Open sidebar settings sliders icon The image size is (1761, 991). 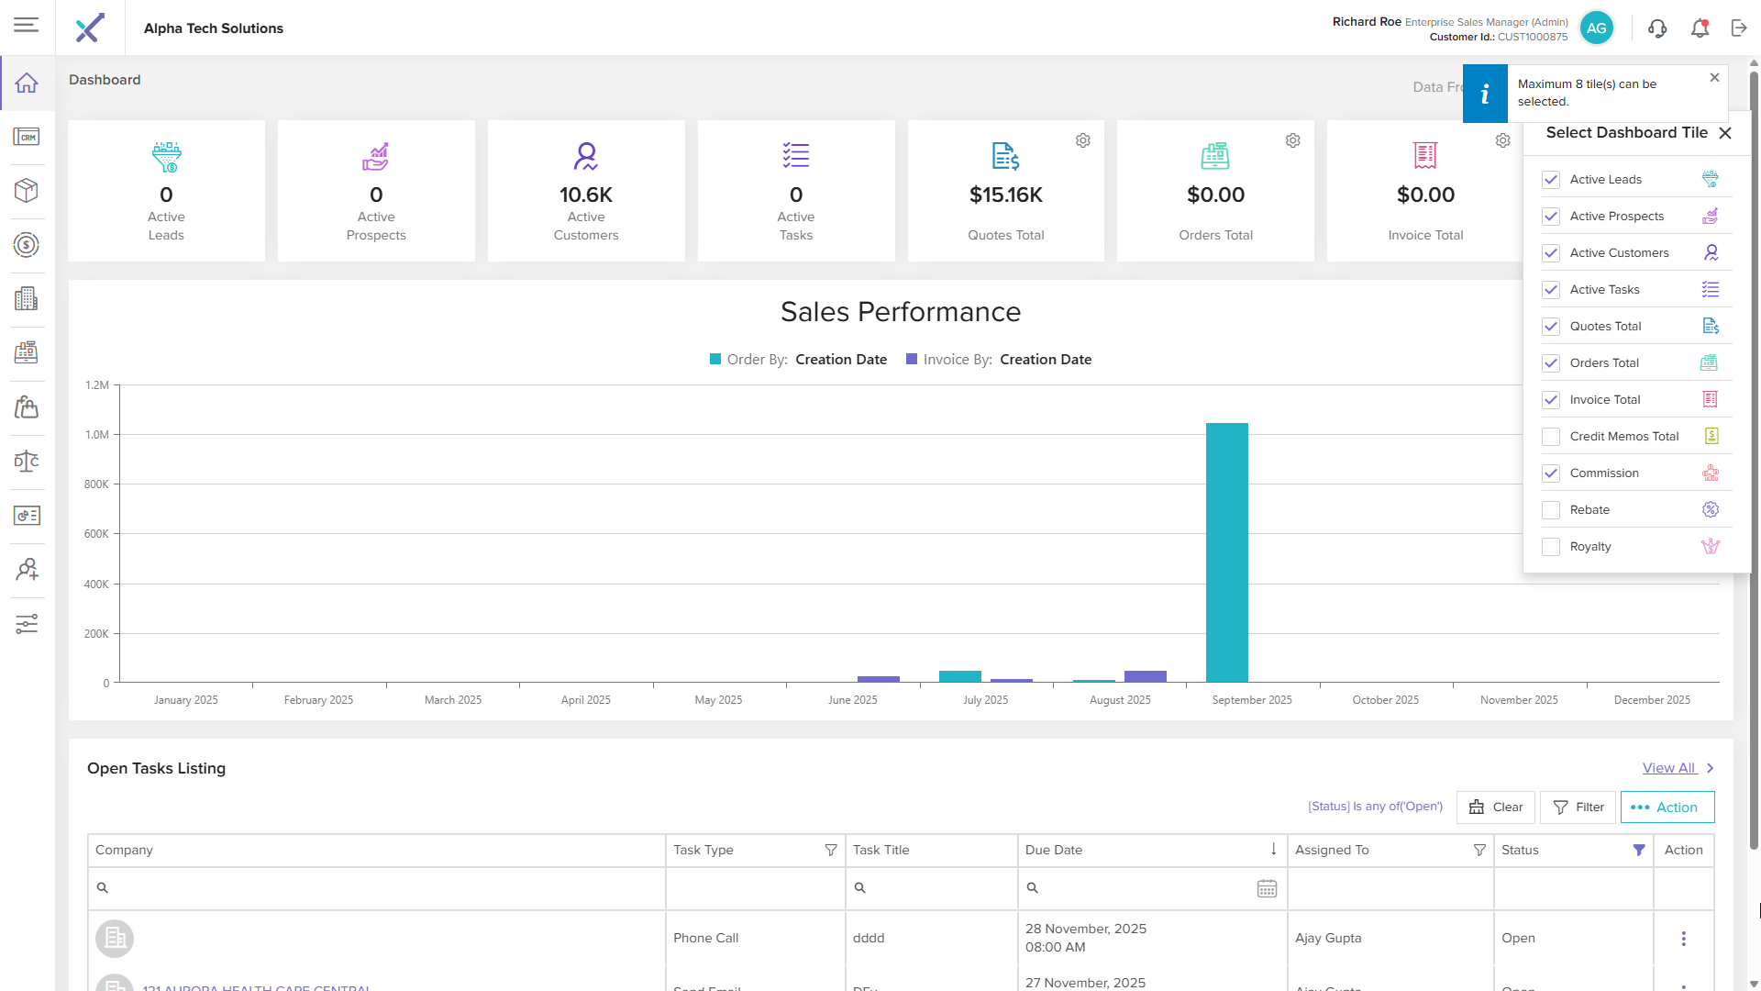point(27,624)
